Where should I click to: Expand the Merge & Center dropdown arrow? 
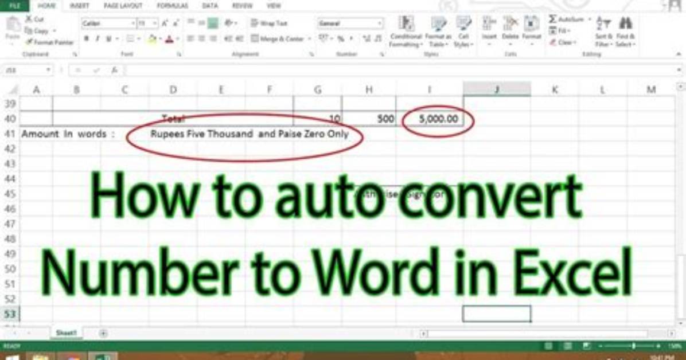[x=309, y=39]
